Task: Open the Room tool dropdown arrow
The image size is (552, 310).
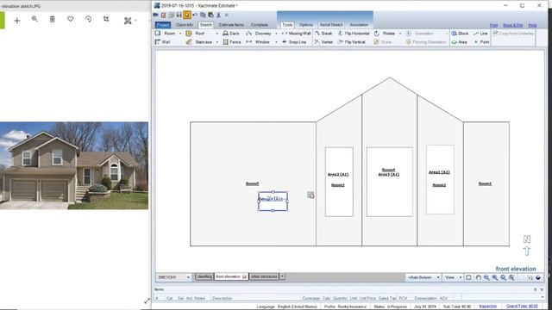Action: pos(180,34)
